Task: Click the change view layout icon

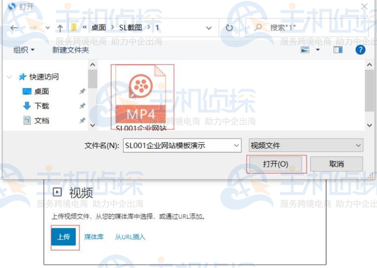Action: pyautogui.click(x=305, y=50)
